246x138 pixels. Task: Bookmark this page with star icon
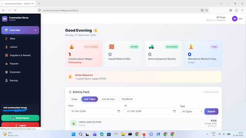point(207,10)
